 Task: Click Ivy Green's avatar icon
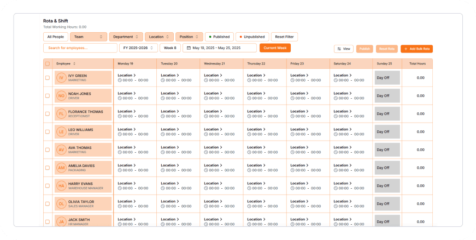(x=61, y=78)
